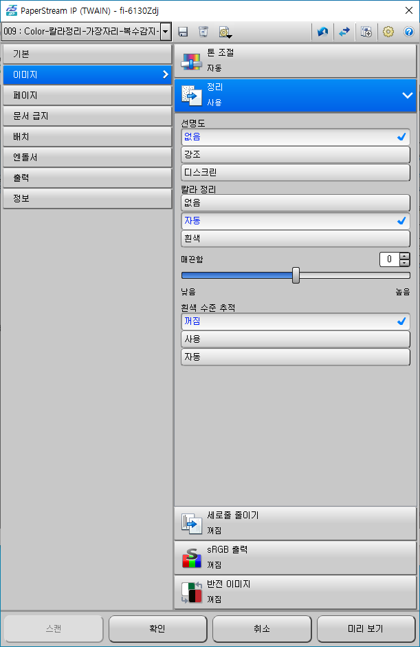Click the 매끈함 value input field
Image resolution: width=420 pixels, height=647 pixels.
click(389, 259)
